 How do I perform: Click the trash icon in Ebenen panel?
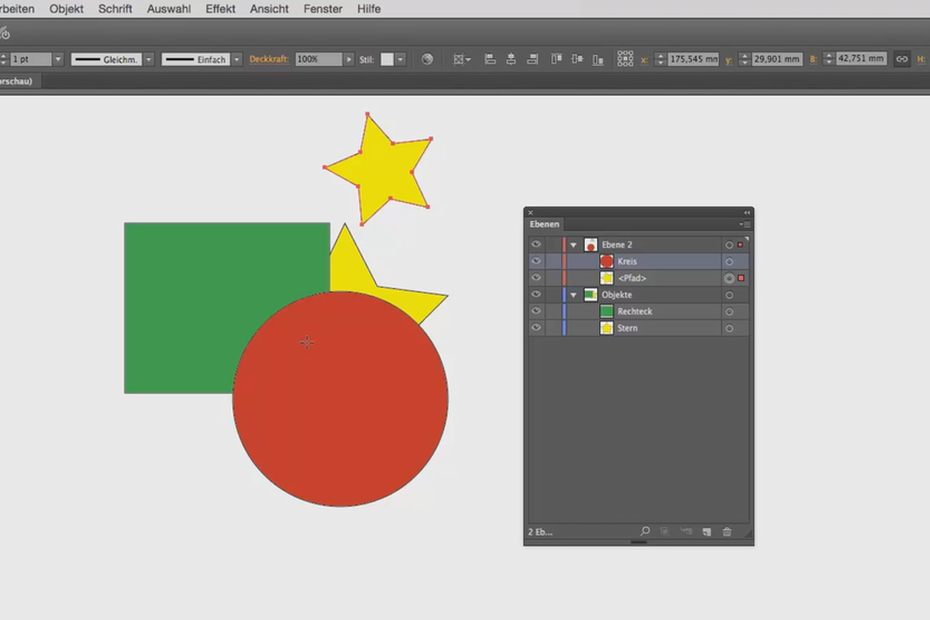[727, 532]
